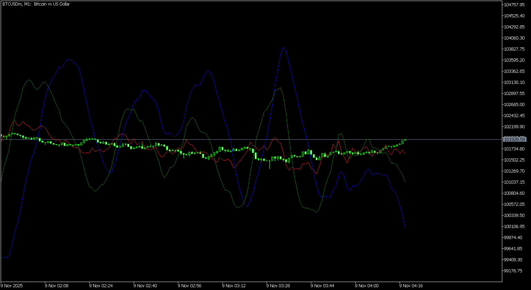Click the blue line's highest peak
This screenshot has height=290, width=531.
(x=283, y=47)
